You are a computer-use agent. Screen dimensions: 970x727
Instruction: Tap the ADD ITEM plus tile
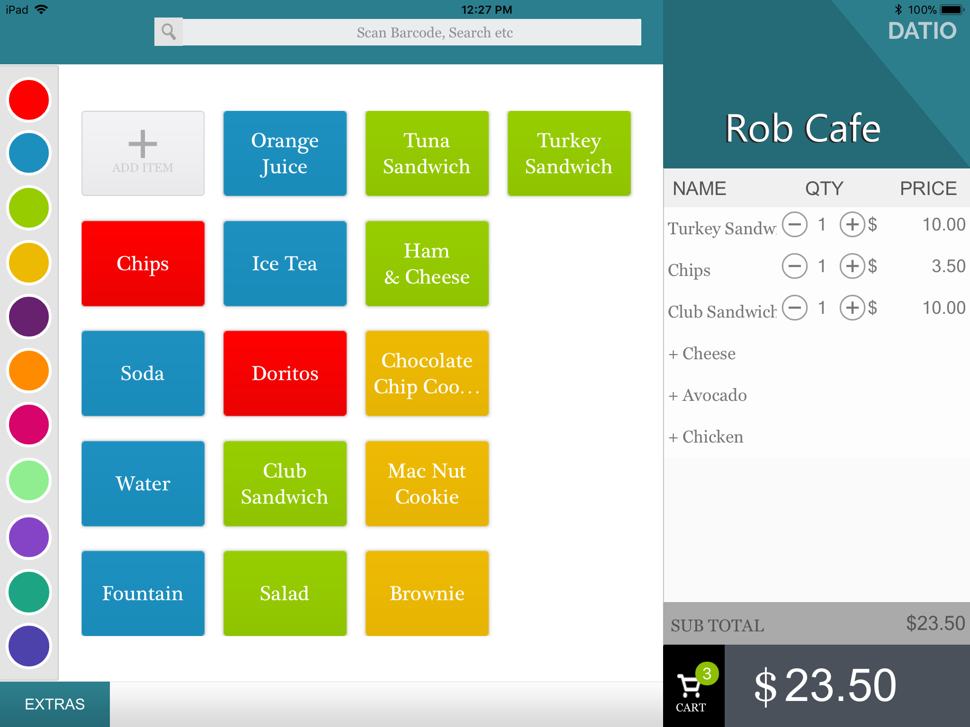point(143,153)
